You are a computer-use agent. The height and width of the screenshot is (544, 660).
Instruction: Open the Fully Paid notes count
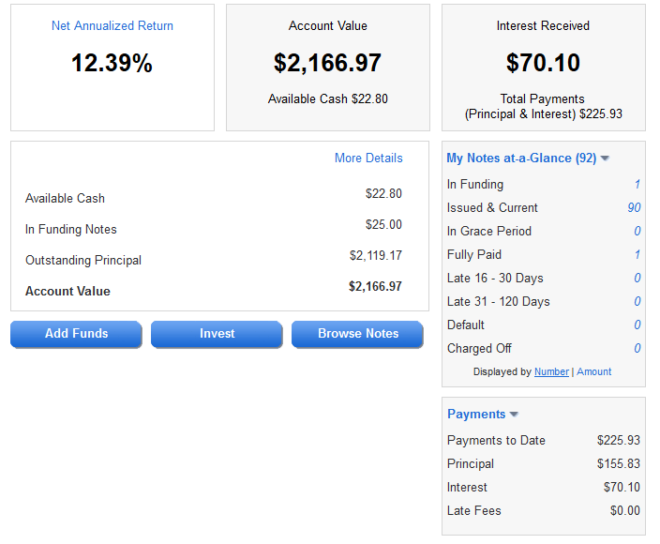click(637, 255)
